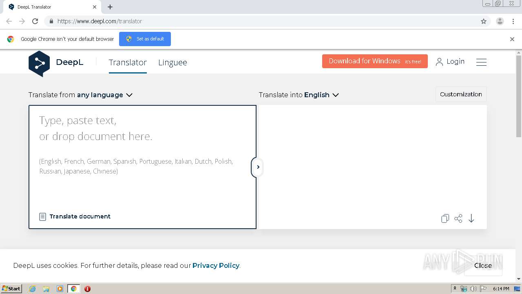Open the Windows Start menu
The height and width of the screenshot is (294, 522).
11,289
